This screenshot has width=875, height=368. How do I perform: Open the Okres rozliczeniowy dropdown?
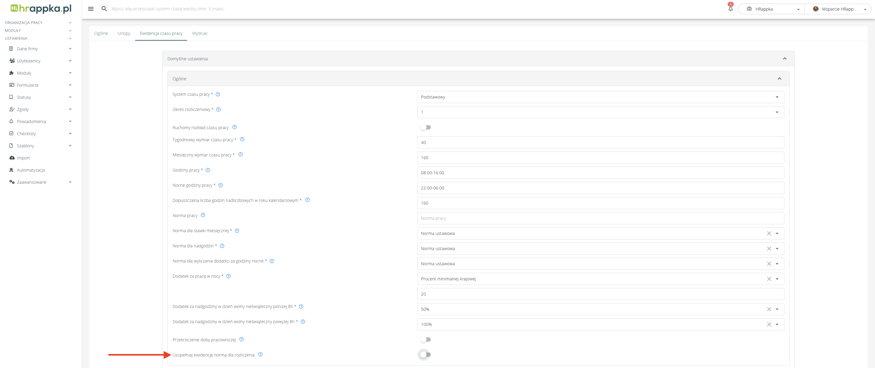tap(600, 112)
